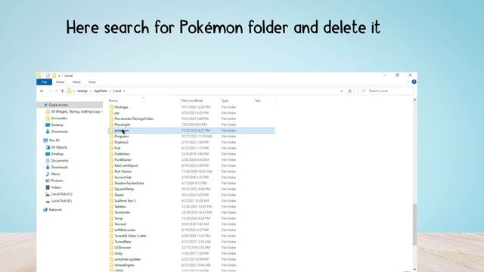
Task: Select the Tencent folder name
Action: click(120, 224)
